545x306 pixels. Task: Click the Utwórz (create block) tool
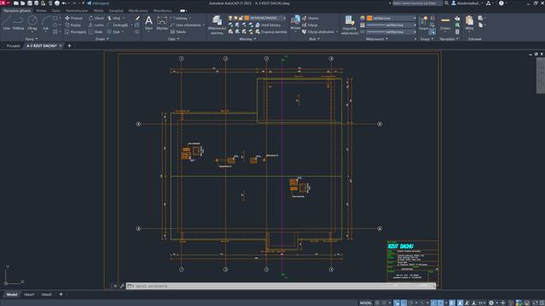point(310,18)
